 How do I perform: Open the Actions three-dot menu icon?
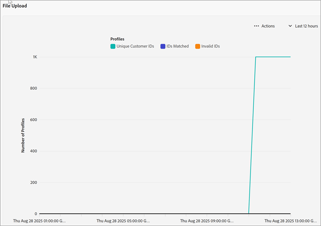click(256, 26)
